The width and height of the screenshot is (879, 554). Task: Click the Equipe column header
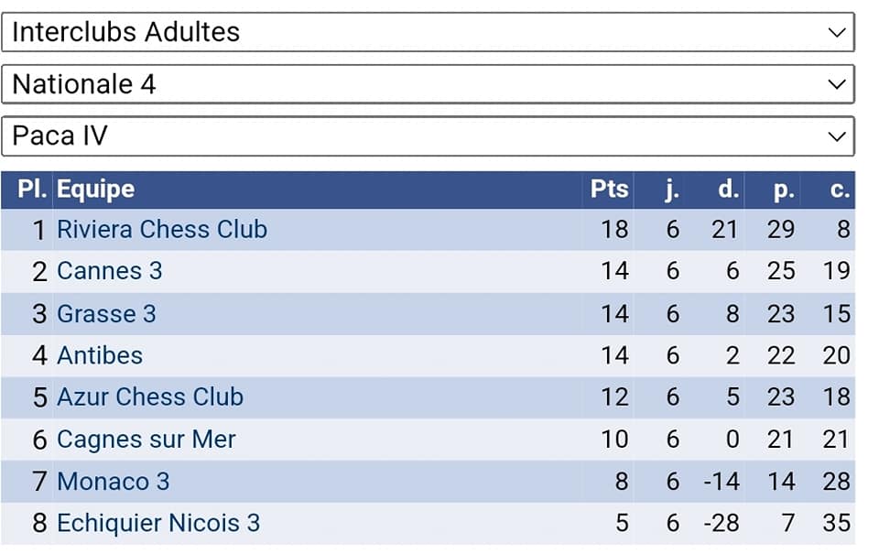[x=95, y=190]
